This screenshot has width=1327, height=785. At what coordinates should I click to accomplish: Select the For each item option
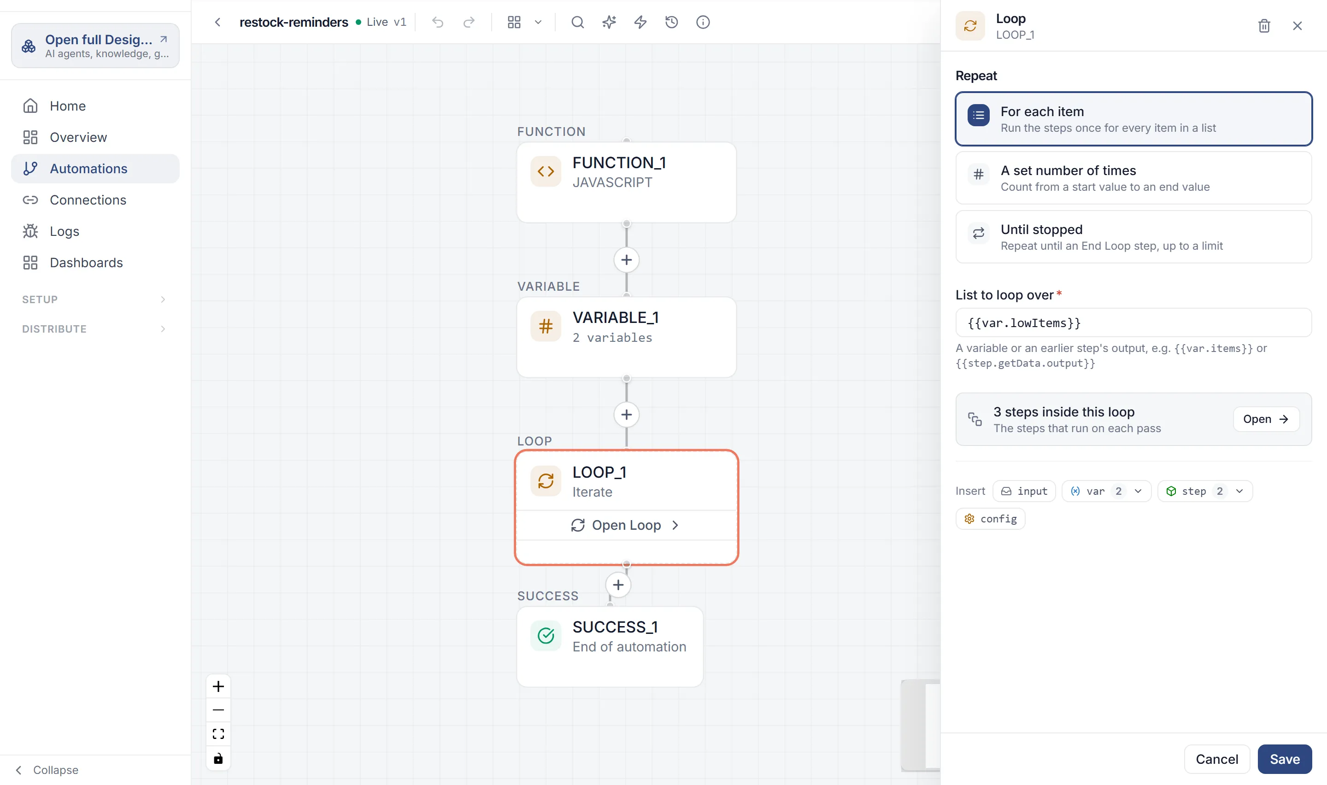(1133, 119)
